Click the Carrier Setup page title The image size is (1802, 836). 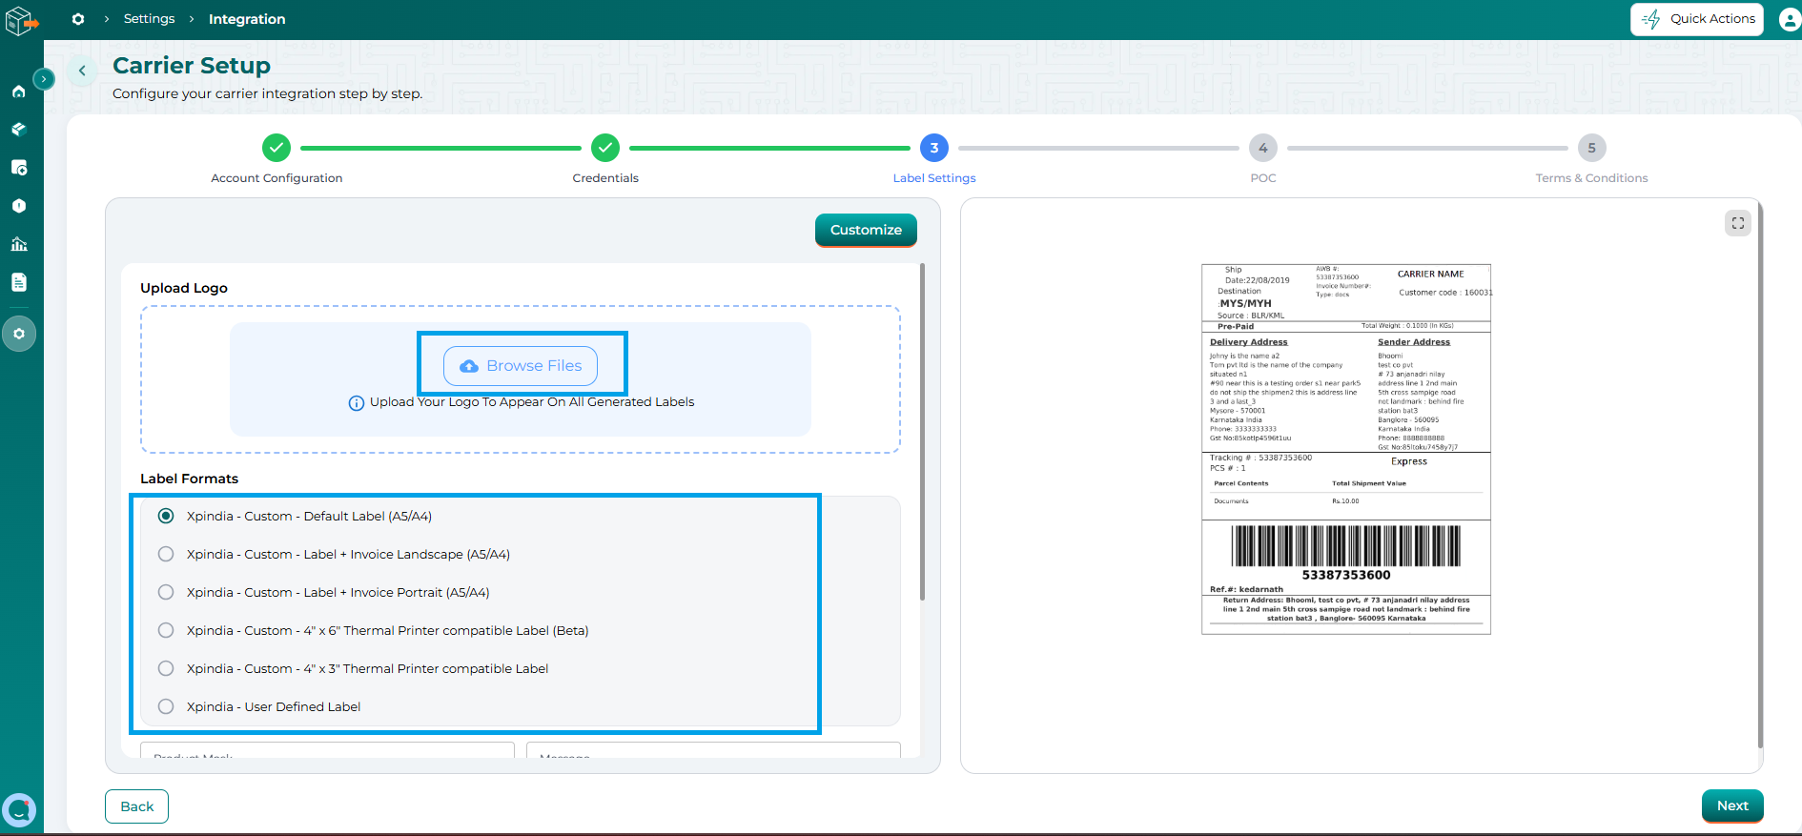(192, 65)
